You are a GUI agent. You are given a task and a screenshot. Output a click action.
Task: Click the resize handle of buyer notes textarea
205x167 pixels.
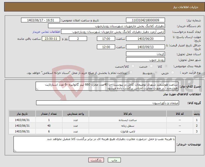pyautogui.click(x=15, y=151)
